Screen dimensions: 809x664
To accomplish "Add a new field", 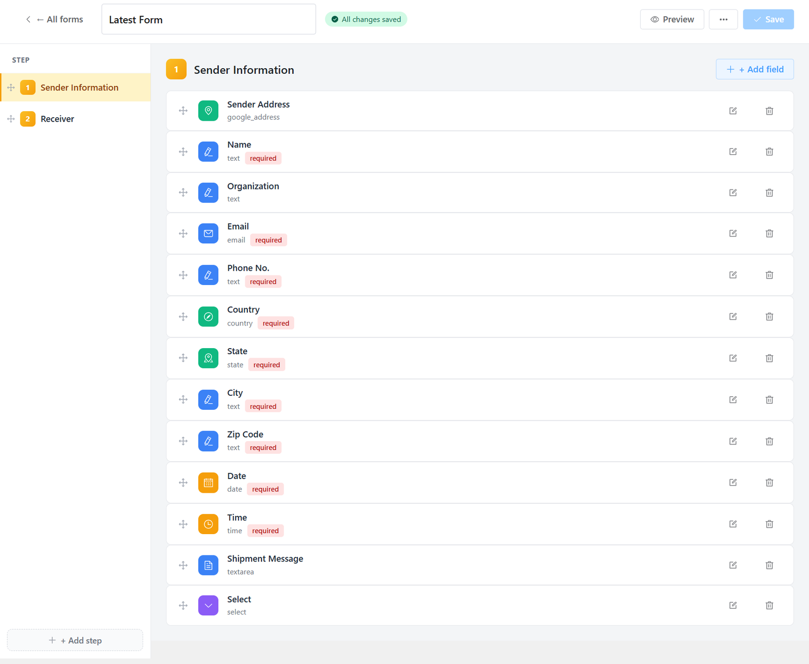I will (x=754, y=69).
